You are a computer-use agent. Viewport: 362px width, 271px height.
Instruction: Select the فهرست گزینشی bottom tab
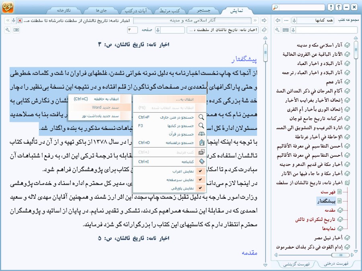(x=296, y=264)
